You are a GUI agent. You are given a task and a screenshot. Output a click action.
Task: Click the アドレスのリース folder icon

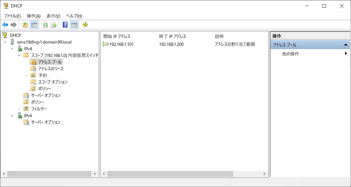click(x=33, y=69)
